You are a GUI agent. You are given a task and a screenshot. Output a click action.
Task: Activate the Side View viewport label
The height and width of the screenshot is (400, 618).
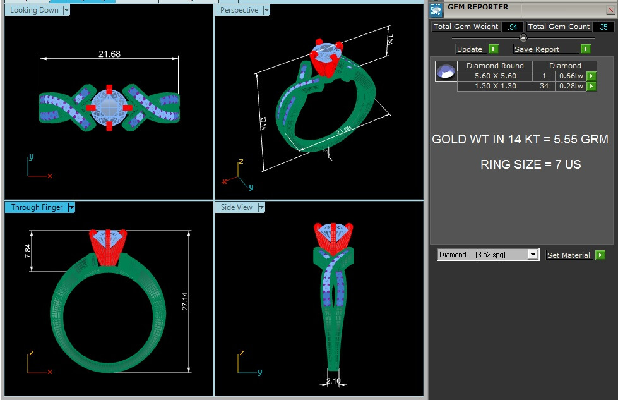[236, 207]
